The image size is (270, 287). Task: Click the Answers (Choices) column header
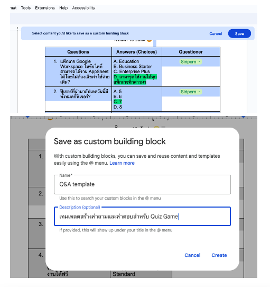[137, 52]
